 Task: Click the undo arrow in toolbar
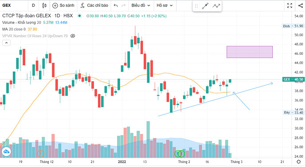tap(116, 5)
